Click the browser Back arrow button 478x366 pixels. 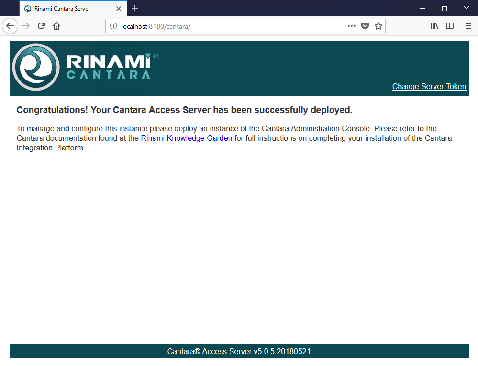pos(10,26)
